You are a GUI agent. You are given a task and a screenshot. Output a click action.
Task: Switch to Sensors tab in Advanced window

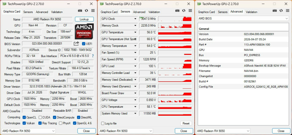223,12
